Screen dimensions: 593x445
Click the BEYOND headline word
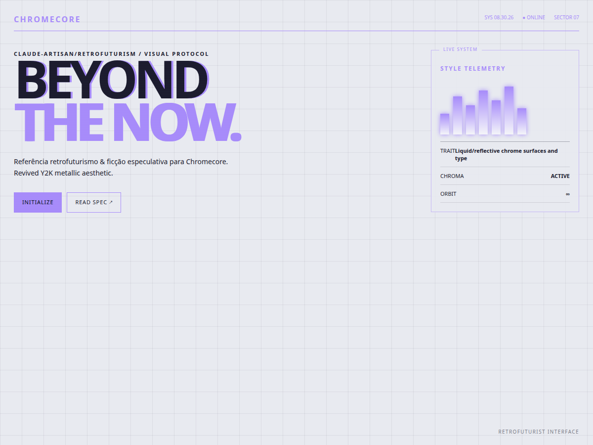112,79
